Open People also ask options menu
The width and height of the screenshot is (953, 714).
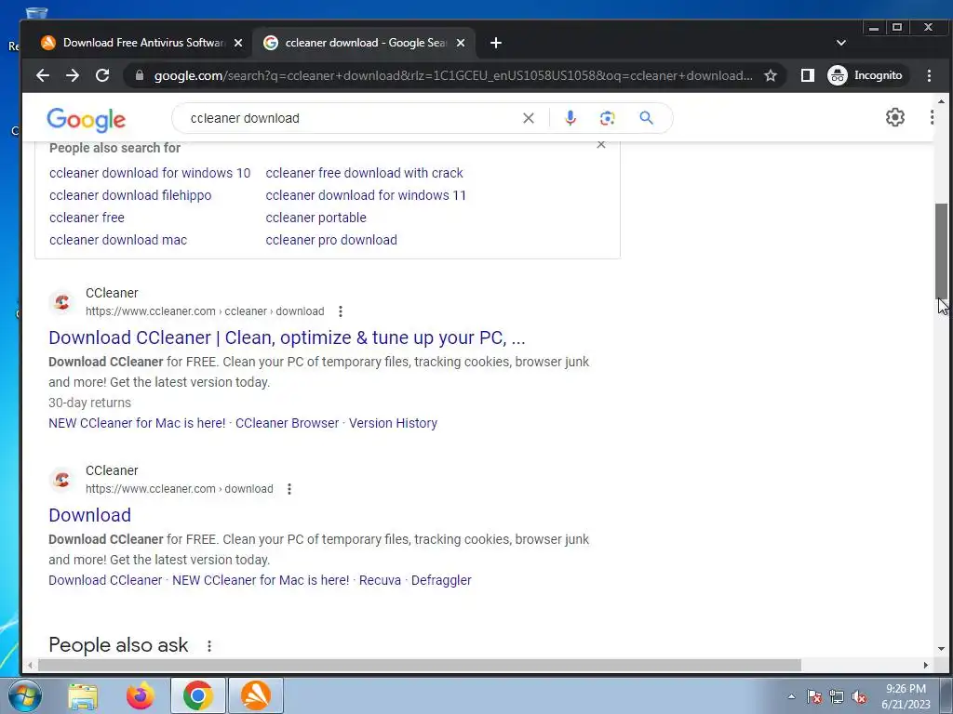[x=209, y=646]
